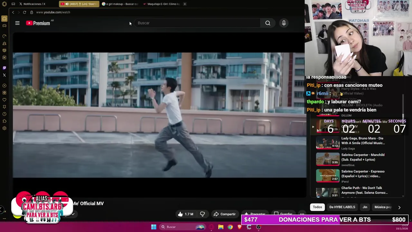Open File Explorer from the taskbar

tap(221, 227)
